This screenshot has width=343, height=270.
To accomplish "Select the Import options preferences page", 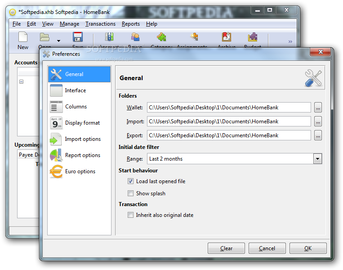I will click(x=79, y=139).
